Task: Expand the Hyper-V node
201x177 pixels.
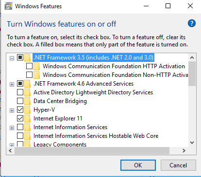Action: tap(12, 110)
